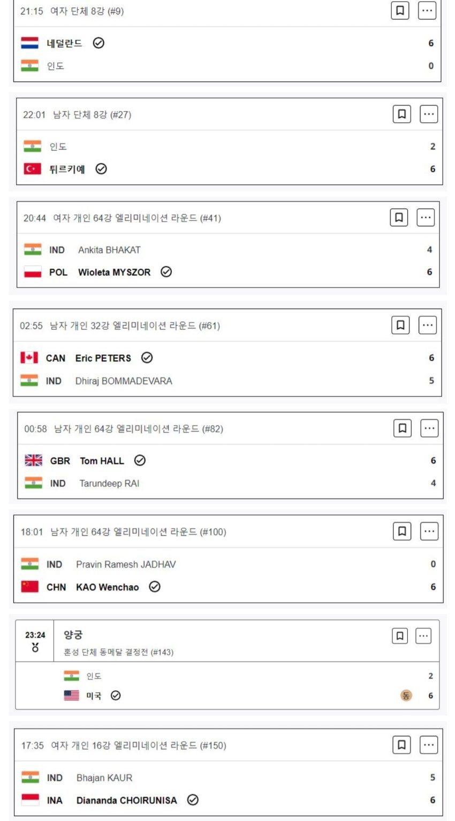The width and height of the screenshot is (455, 821).
Task: Save the Ankita BHAKAT match #41 bookmark
Action: pos(399,217)
